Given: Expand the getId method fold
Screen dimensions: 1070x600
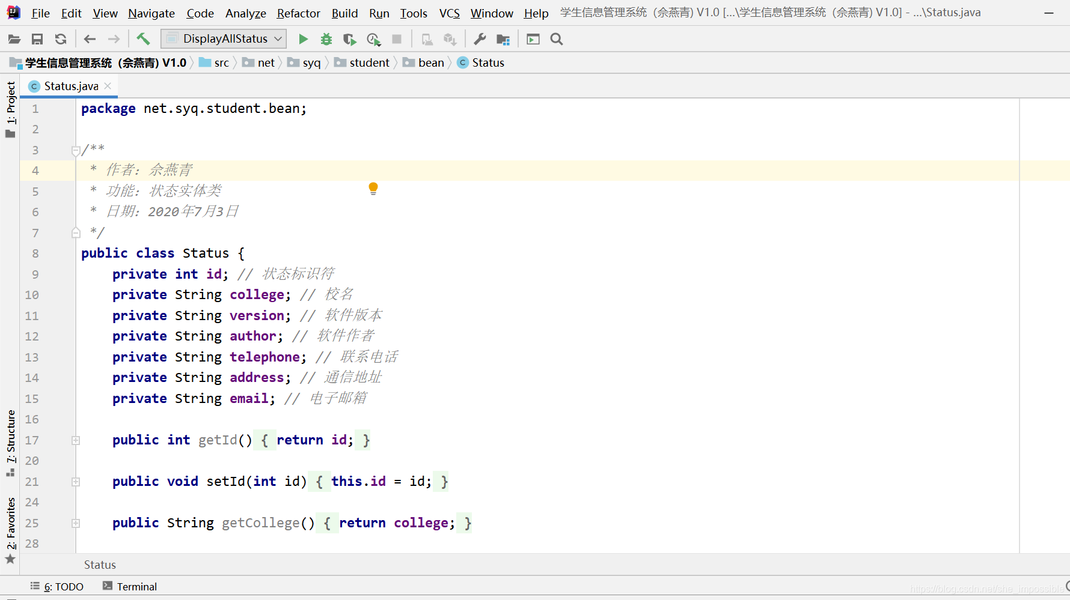Looking at the screenshot, I should 76,440.
